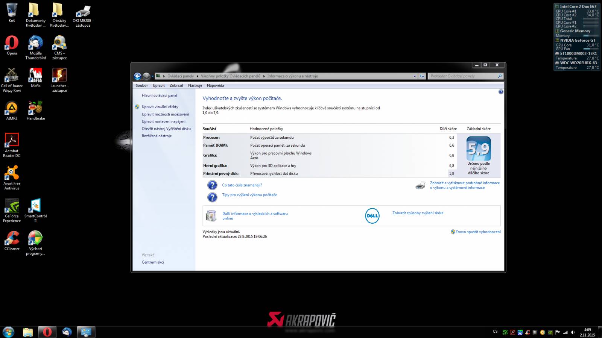602x338 pixels.
Task: Expand the arrow after Ovládací panely breadcrumb
Action: click(x=198, y=76)
